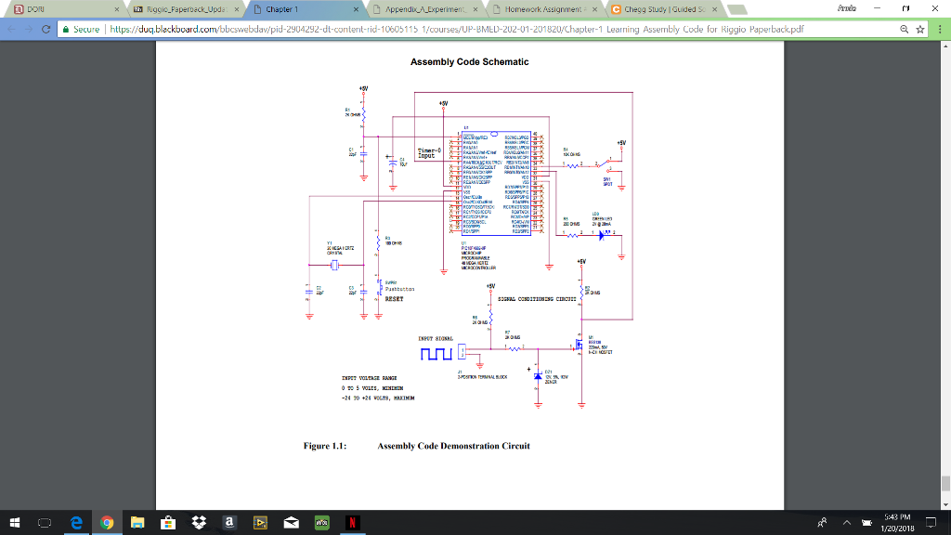Go back using the browser back arrow

point(9,29)
